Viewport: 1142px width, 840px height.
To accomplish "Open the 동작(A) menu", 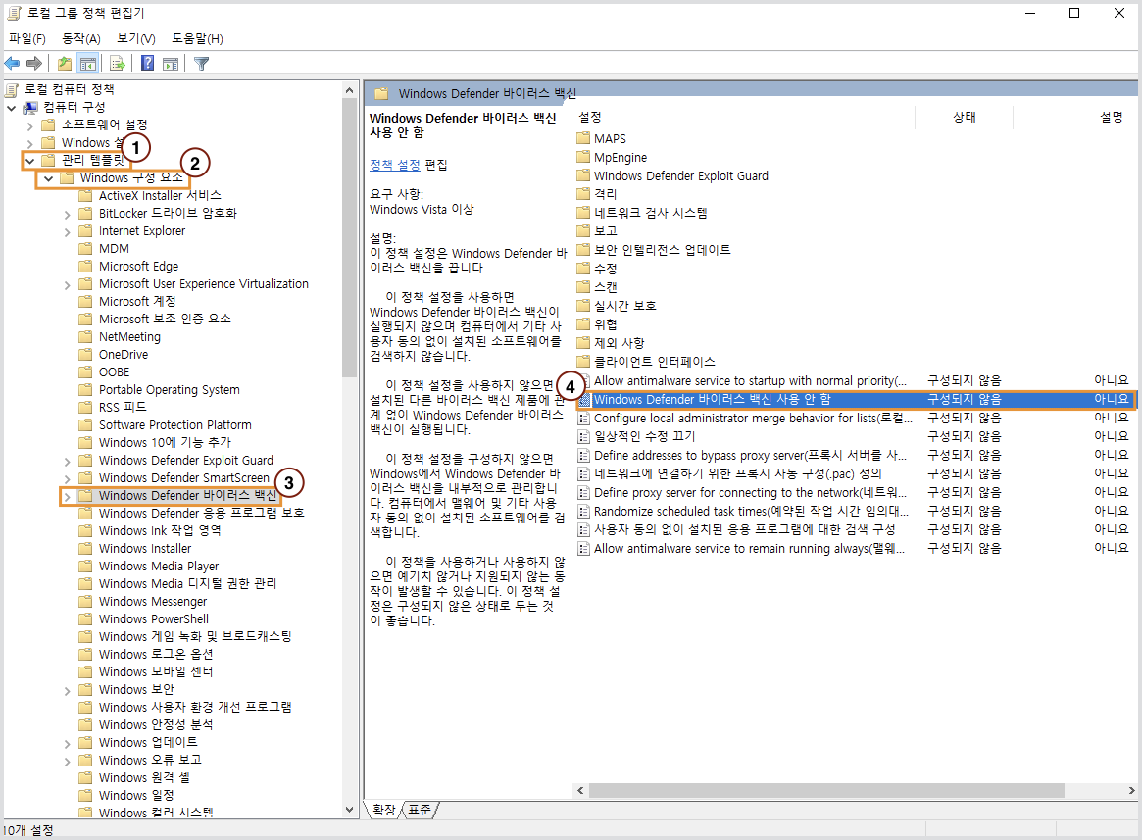I will [x=80, y=38].
